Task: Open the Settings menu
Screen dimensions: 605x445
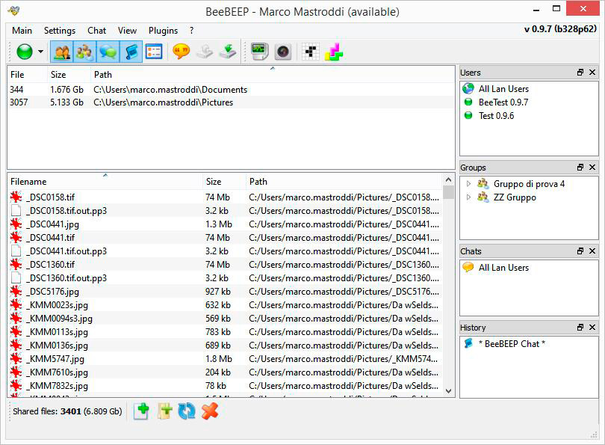Action: (59, 31)
